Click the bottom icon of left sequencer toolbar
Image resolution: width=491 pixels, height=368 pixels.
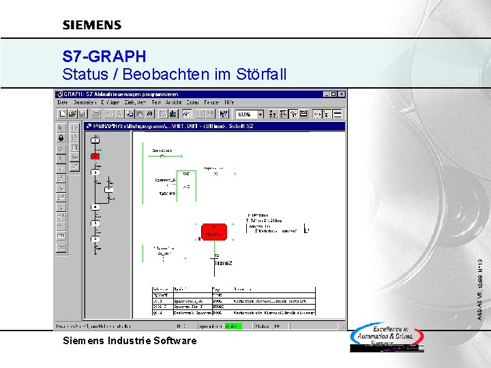click(61, 248)
